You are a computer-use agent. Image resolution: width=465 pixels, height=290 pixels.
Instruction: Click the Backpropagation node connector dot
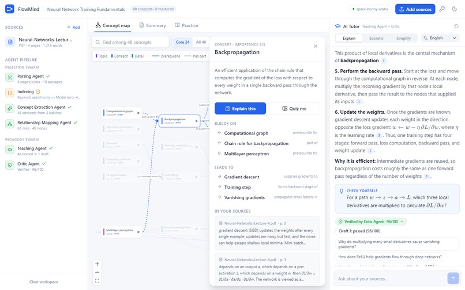[x=196, y=121]
